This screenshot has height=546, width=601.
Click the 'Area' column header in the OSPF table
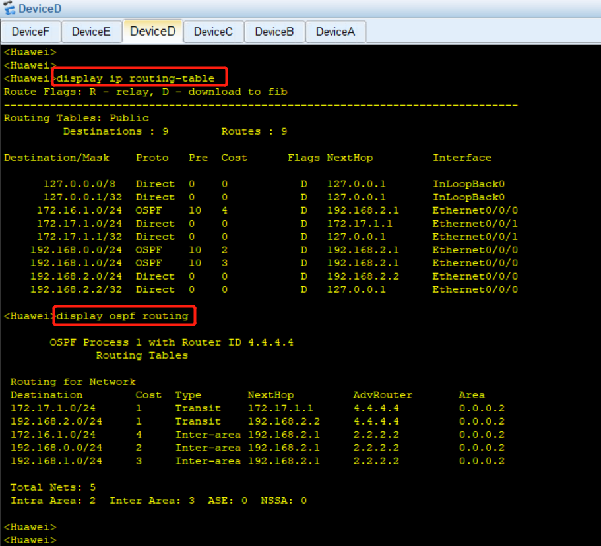(472, 395)
